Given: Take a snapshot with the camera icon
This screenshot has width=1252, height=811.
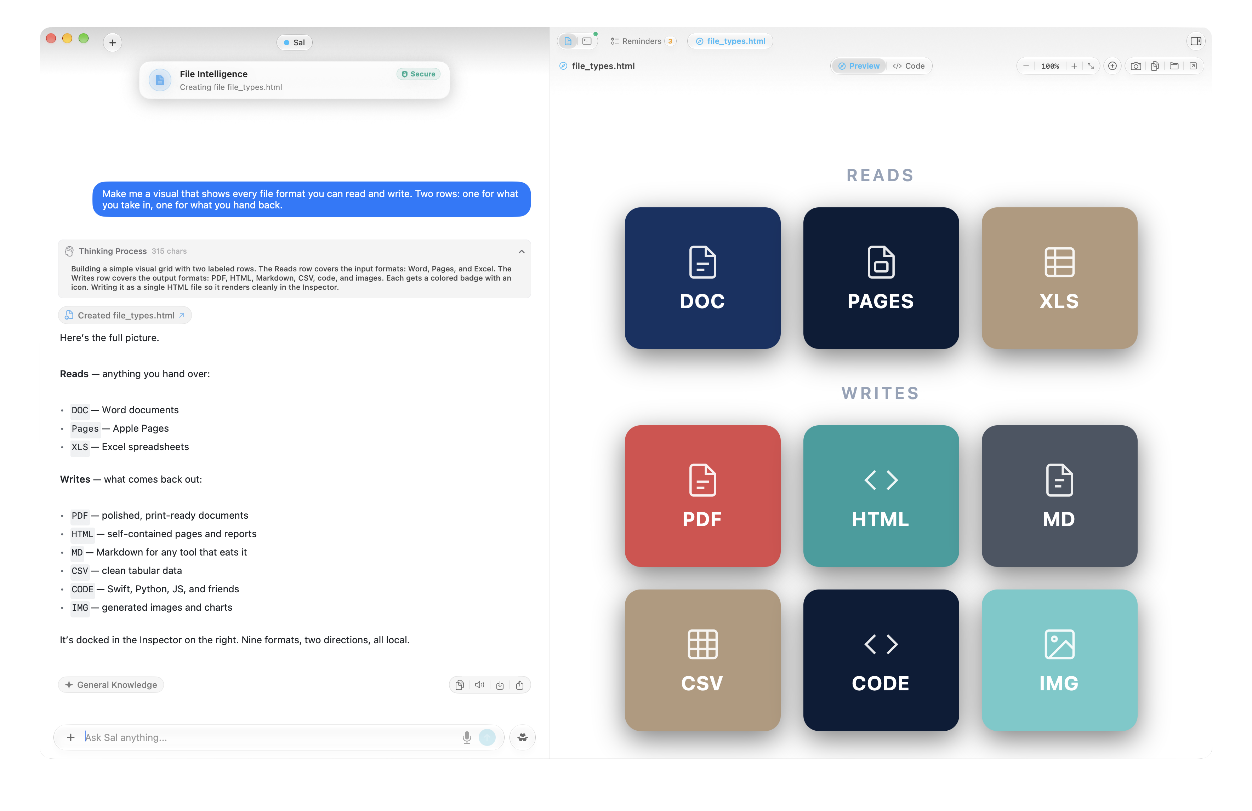Looking at the screenshot, I should [x=1136, y=66].
